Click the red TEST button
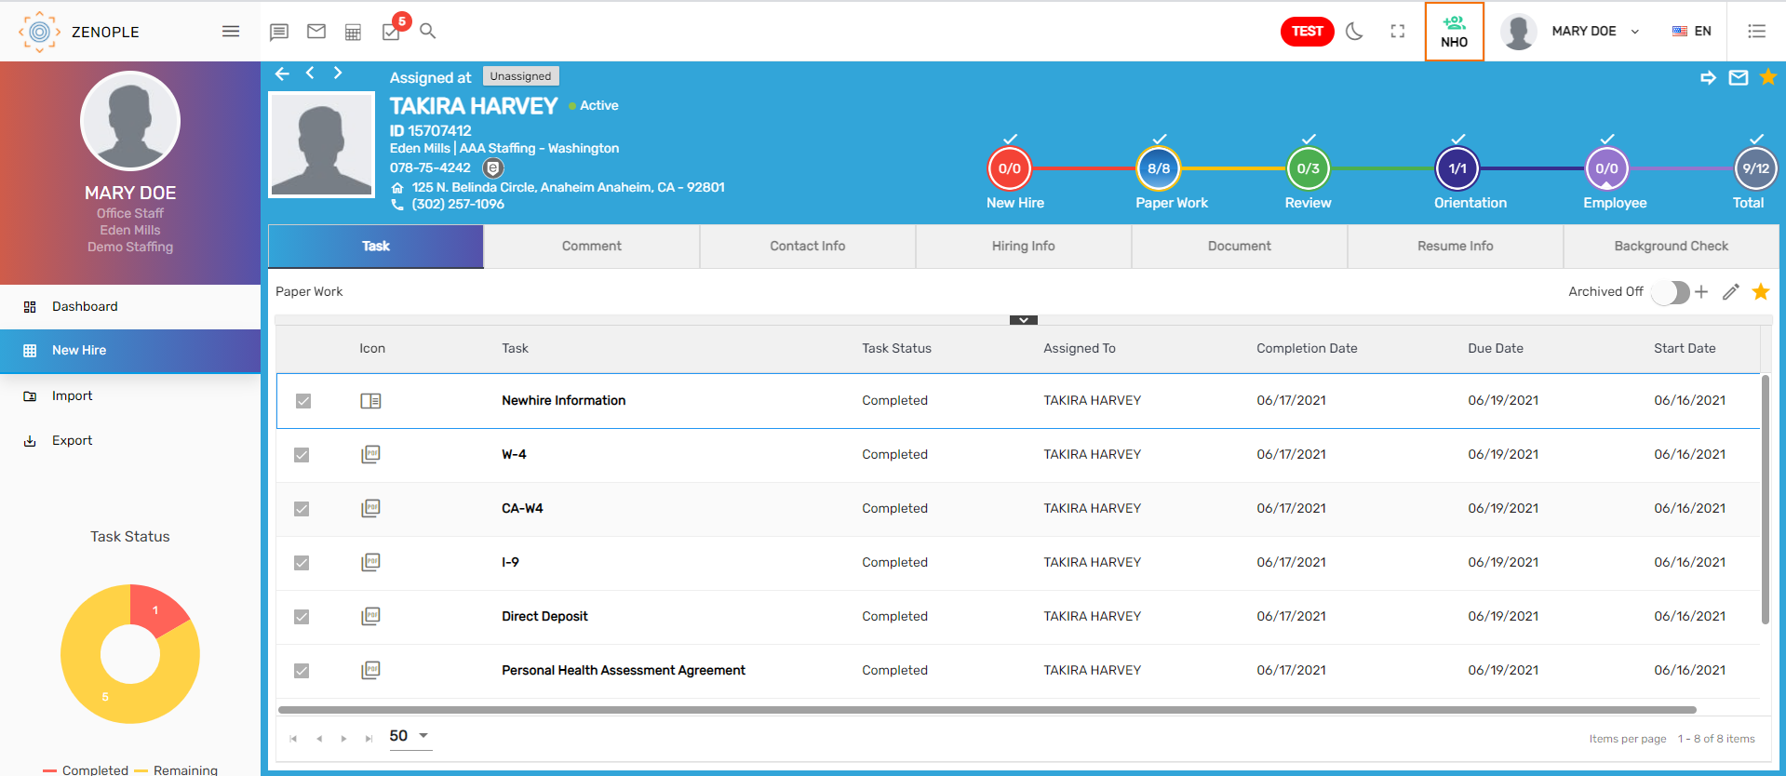 coord(1307,31)
